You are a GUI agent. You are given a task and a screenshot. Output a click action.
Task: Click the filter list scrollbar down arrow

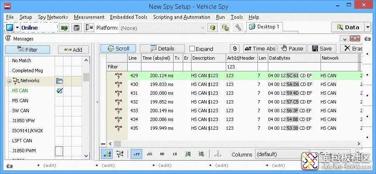[86, 156]
